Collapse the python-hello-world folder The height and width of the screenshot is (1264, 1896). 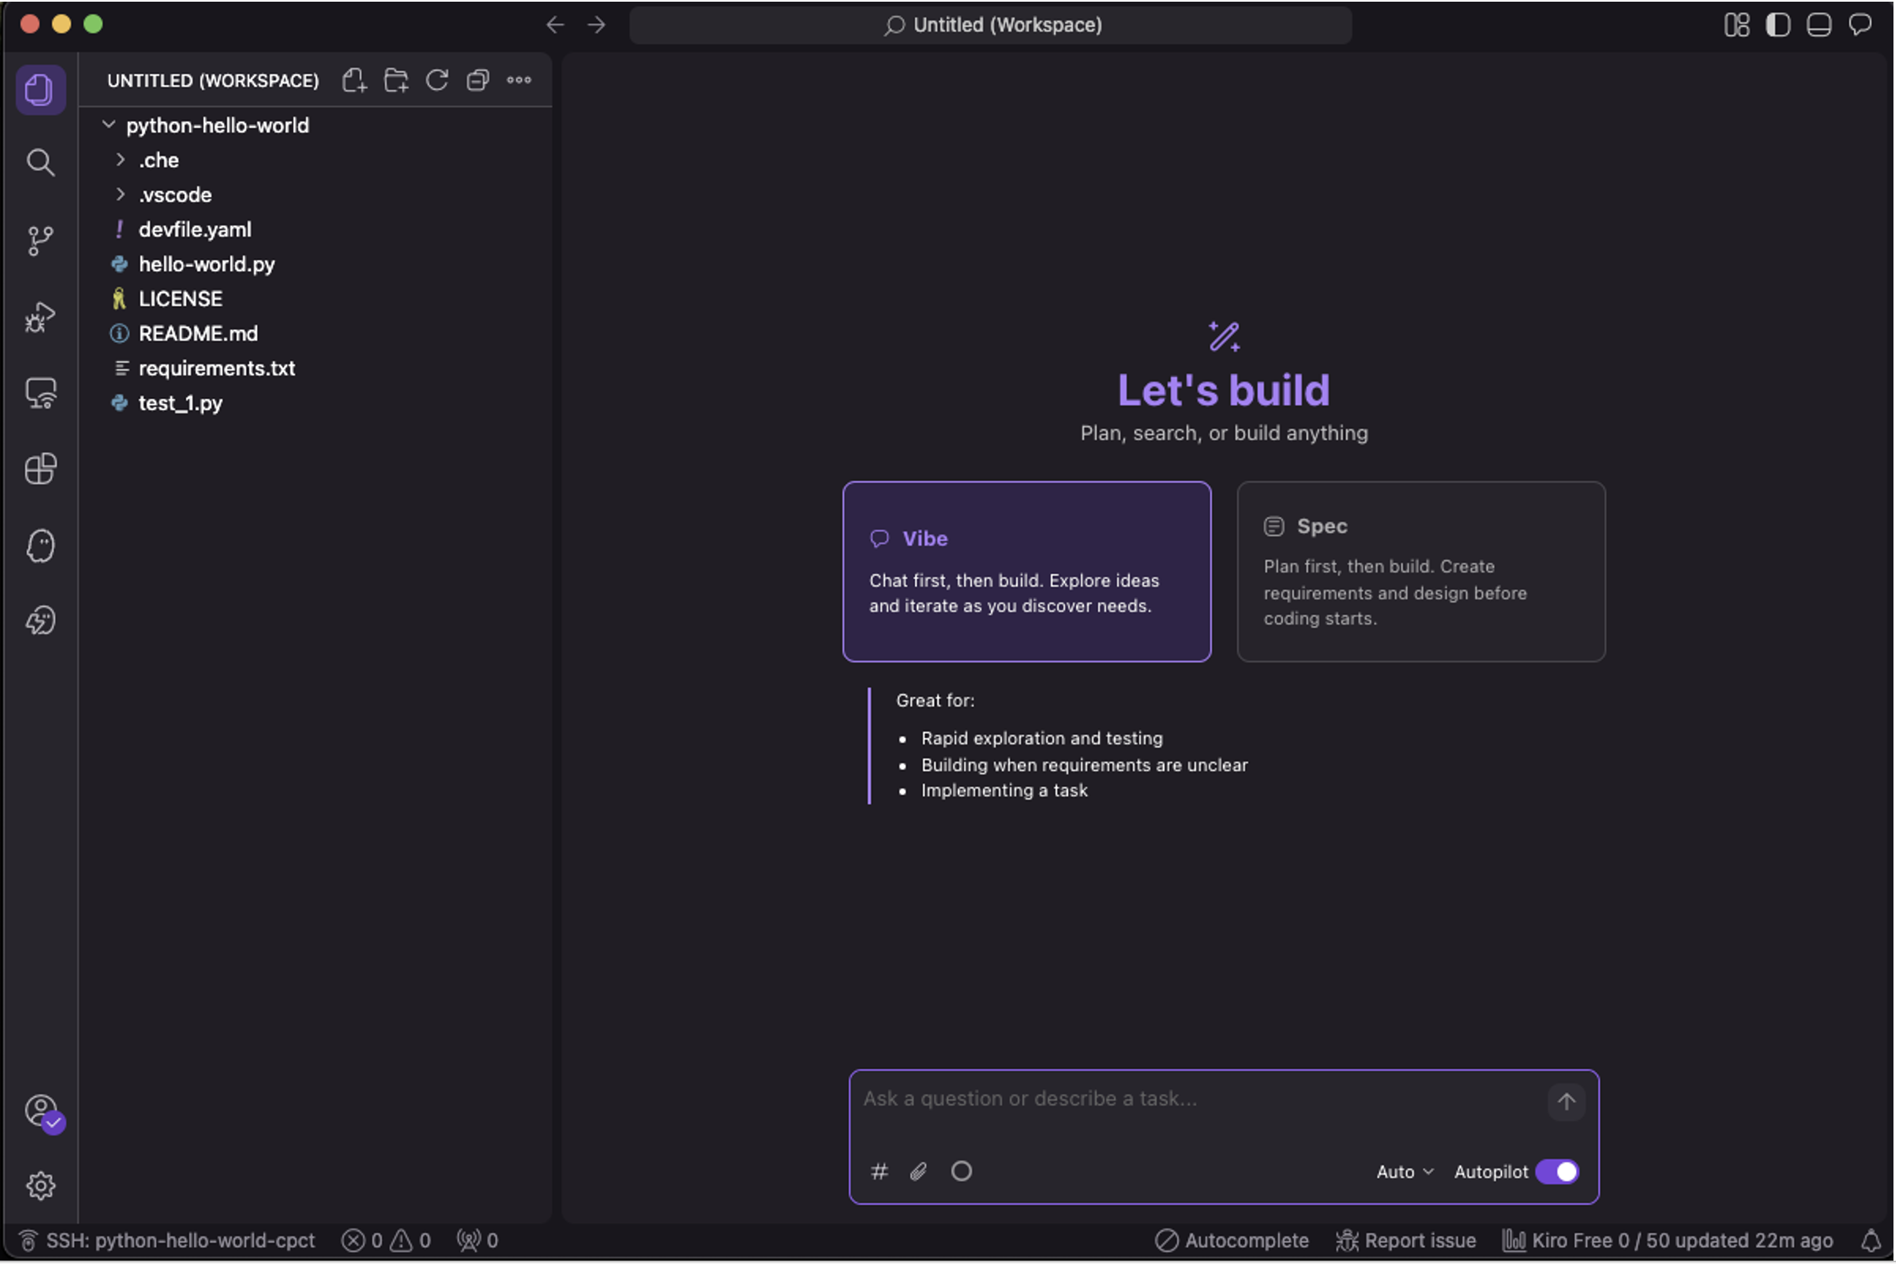click(x=108, y=124)
